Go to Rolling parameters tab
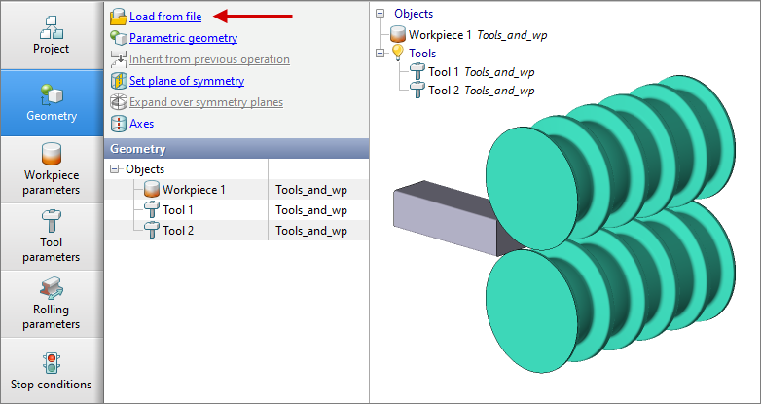 click(51, 304)
